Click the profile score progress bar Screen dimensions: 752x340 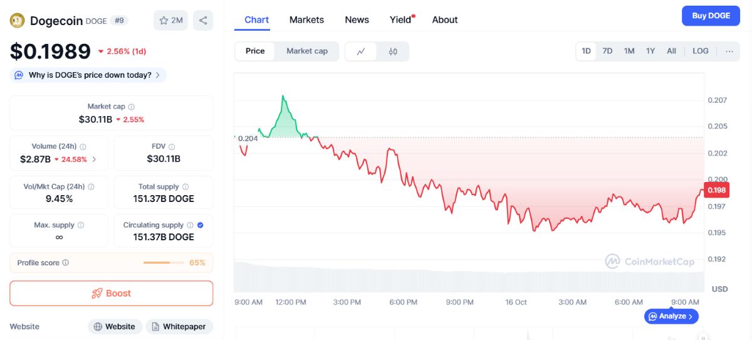pyautogui.click(x=163, y=263)
